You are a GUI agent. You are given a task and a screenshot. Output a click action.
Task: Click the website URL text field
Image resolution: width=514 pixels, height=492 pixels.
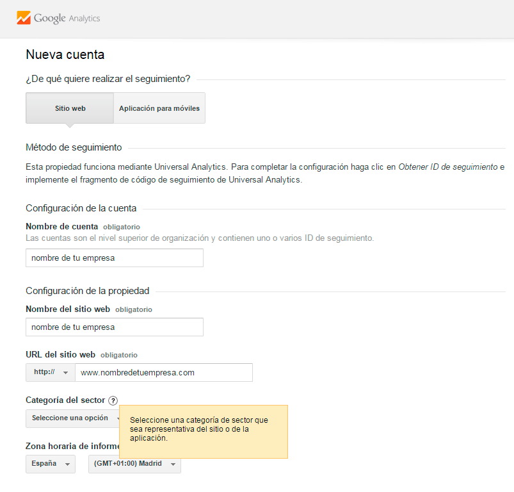[x=163, y=372]
